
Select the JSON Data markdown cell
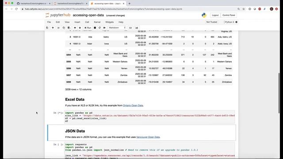141,132
